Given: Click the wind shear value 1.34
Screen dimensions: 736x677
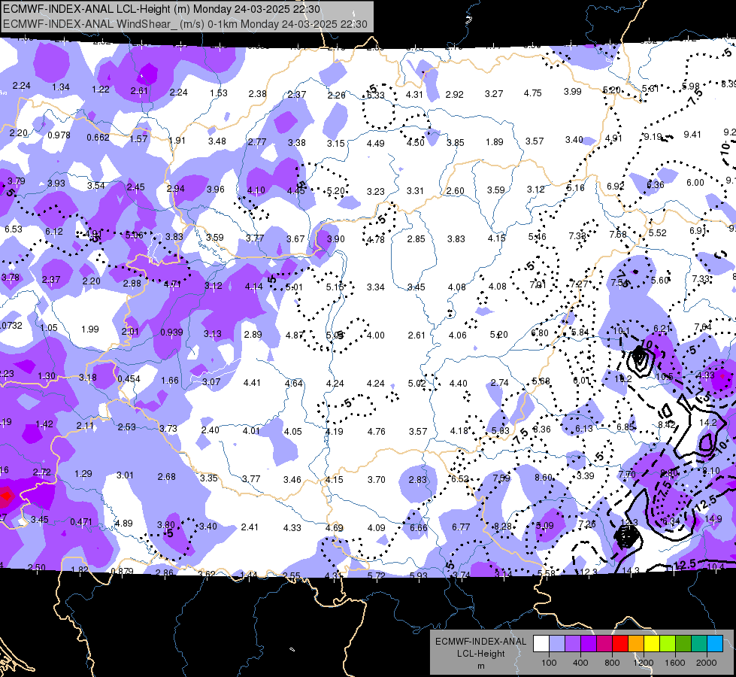Looking at the screenshot, I should [61, 87].
